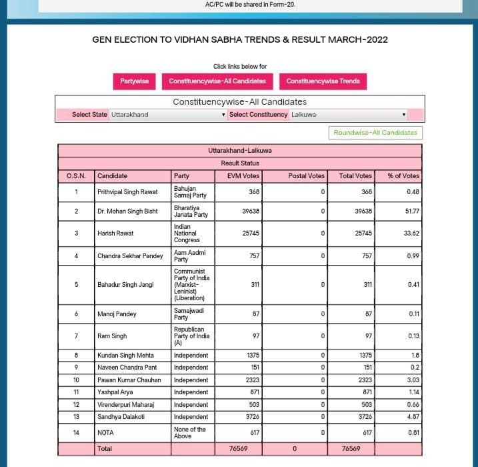This screenshot has height=467, width=478.
Task: Open the Roundwise-All Candidates link
Action: coord(375,133)
